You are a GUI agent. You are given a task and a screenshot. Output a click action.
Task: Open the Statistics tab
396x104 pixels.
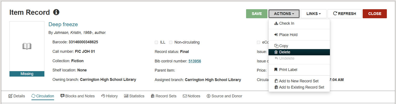click(134, 96)
